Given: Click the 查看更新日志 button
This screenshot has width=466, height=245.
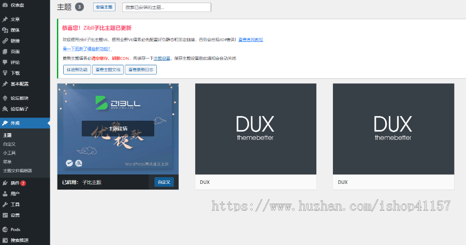Looking at the screenshot, I should (141, 69).
